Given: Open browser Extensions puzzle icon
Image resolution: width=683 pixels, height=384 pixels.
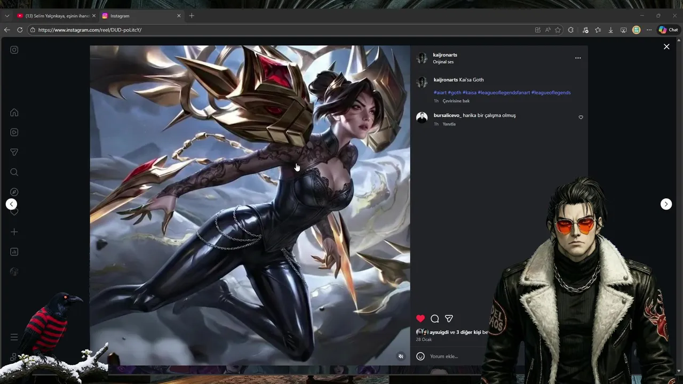Looking at the screenshot, I should [571, 30].
